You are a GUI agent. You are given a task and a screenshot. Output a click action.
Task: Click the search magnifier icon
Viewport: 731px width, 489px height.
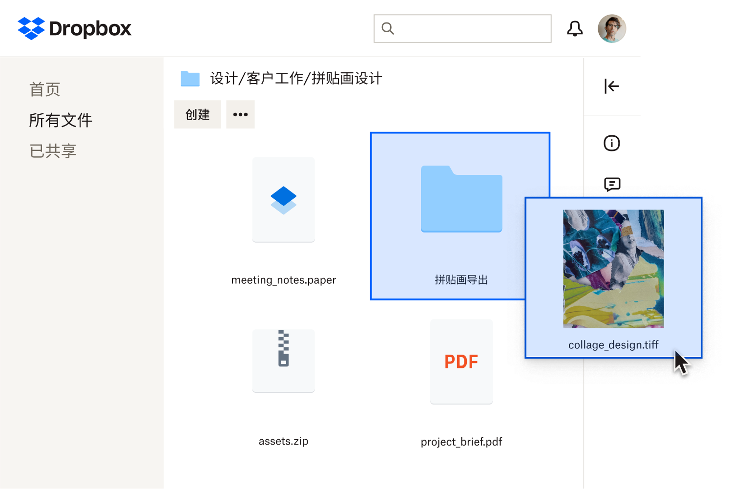(388, 28)
